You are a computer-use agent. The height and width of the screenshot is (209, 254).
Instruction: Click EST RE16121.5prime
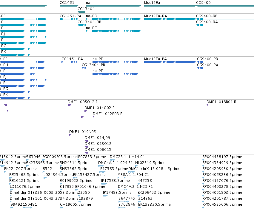tap(24, 181)
